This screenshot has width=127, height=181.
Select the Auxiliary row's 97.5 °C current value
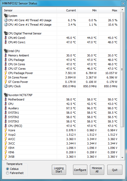pos(71,108)
